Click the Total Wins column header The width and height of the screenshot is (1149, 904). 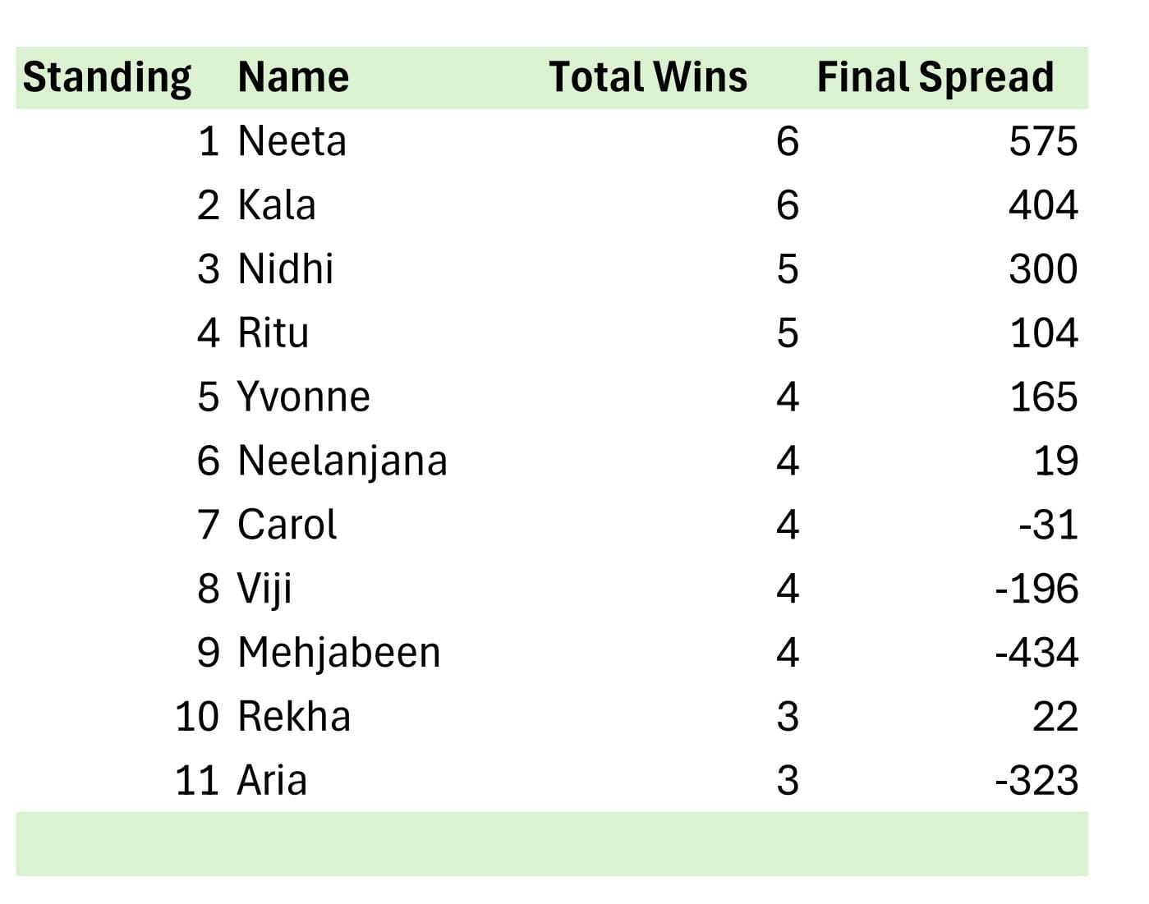click(x=648, y=77)
